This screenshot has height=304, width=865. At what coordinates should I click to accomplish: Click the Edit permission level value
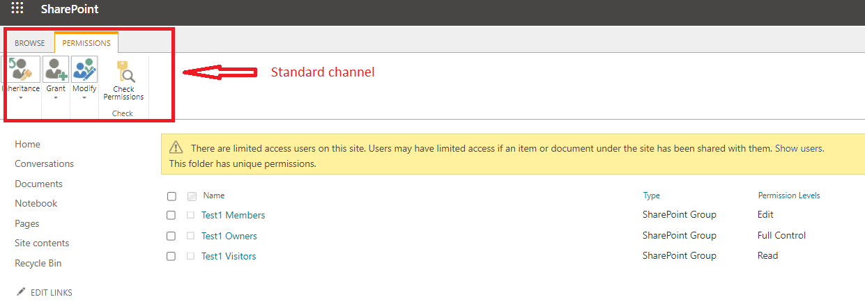(765, 214)
